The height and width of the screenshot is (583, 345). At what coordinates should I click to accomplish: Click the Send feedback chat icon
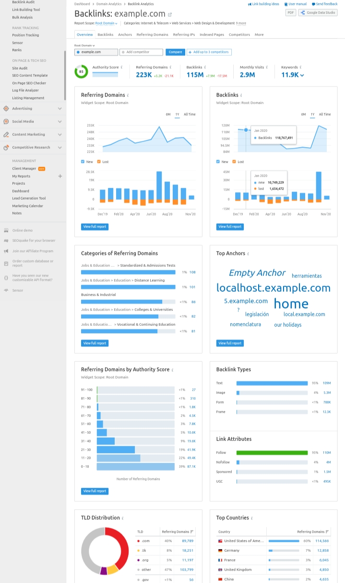[313, 4]
